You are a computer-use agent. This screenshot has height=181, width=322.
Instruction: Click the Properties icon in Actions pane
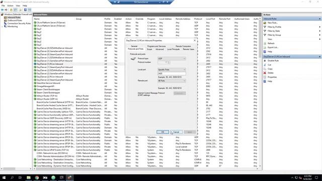[x=265, y=77]
